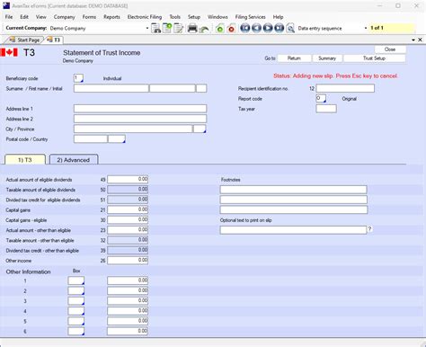This screenshot has height=347, width=426.
Task: Click the magnifier search record icon
Action: pos(290,28)
